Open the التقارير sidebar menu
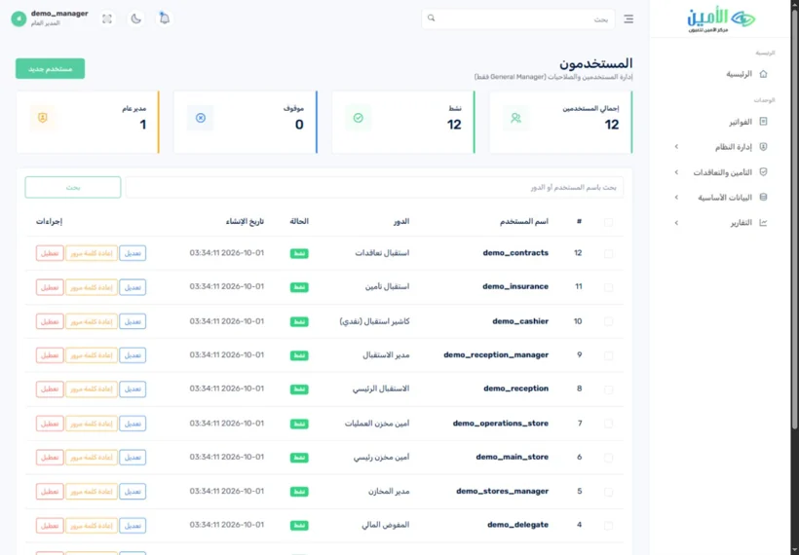The height and width of the screenshot is (555, 799). pos(720,223)
